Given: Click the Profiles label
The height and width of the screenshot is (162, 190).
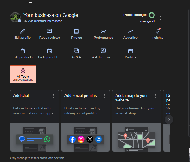Looking at the screenshot, I should [x=130, y=57].
